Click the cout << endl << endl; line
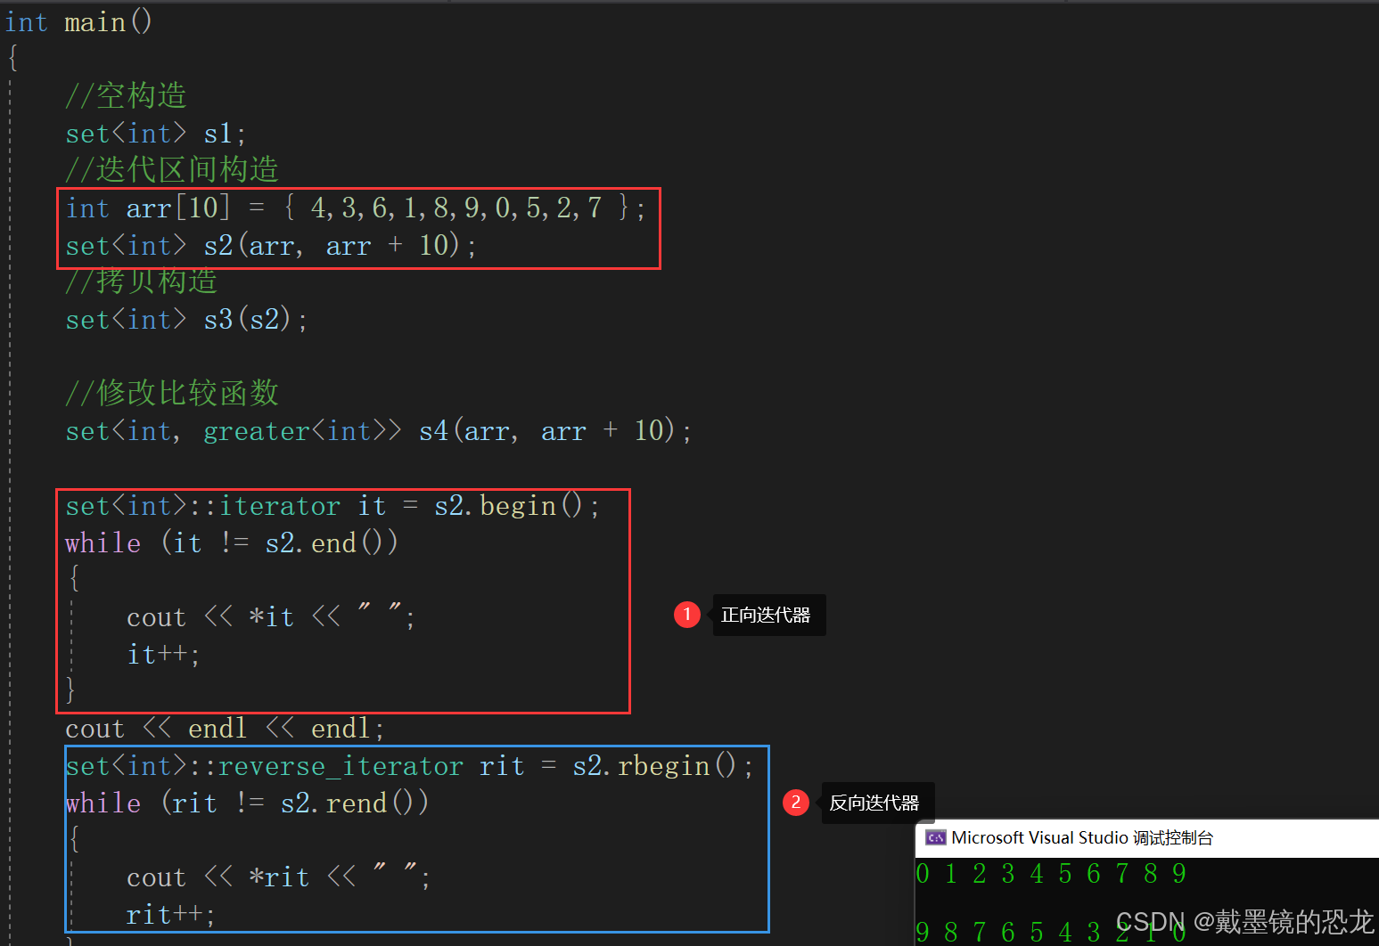 point(225,729)
